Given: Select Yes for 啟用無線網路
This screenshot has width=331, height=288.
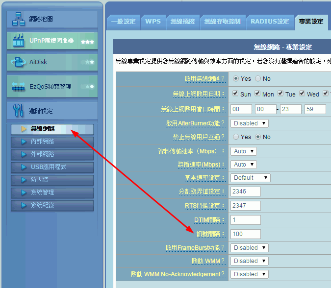Looking at the screenshot, I should click(x=235, y=79).
